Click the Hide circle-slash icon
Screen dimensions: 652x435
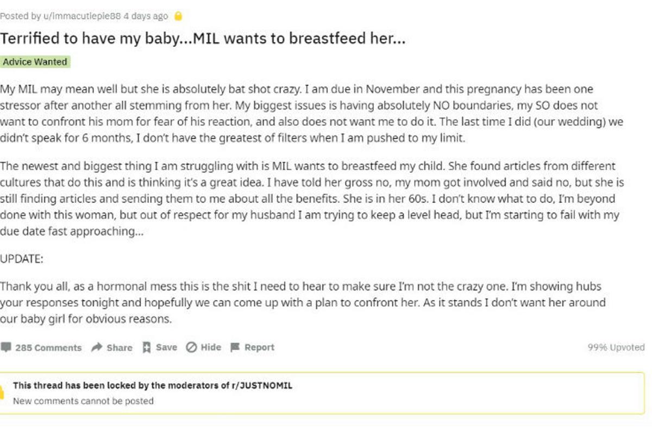[191, 347]
